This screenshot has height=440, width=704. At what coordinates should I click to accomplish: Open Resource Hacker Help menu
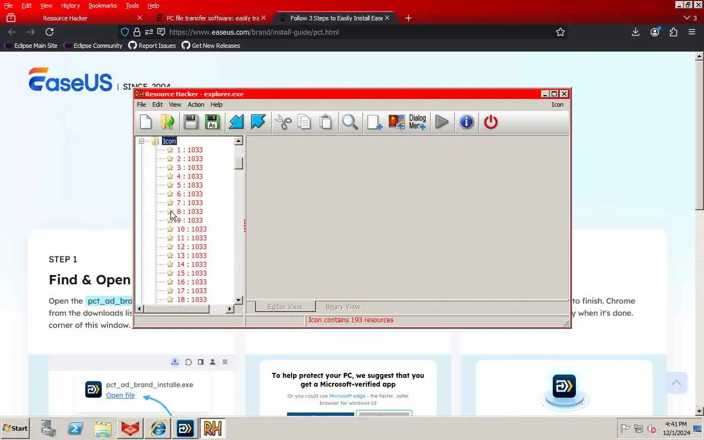pyautogui.click(x=217, y=105)
